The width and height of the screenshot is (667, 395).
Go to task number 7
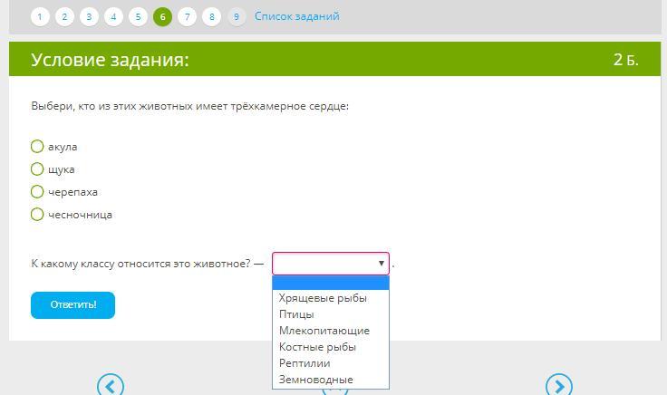(188, 17)
